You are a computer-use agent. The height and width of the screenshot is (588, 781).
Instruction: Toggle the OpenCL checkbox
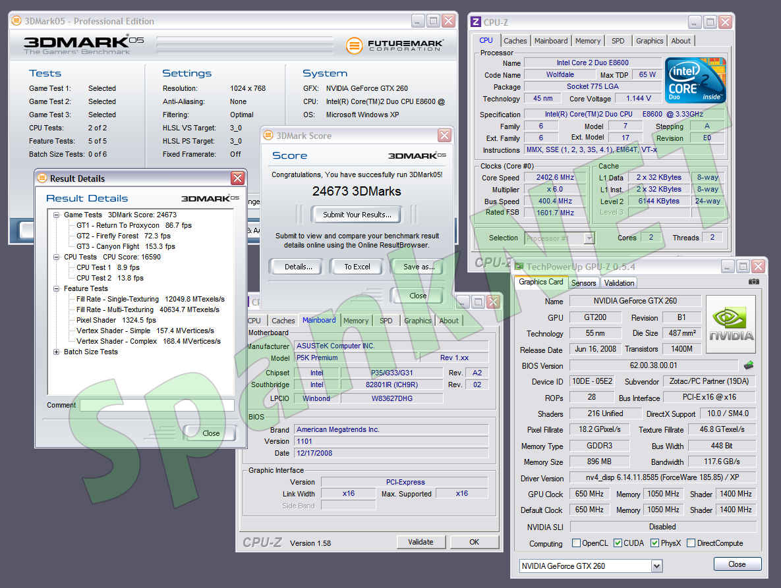[576, 543]
